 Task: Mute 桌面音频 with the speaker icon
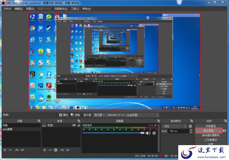coord(148,133)
